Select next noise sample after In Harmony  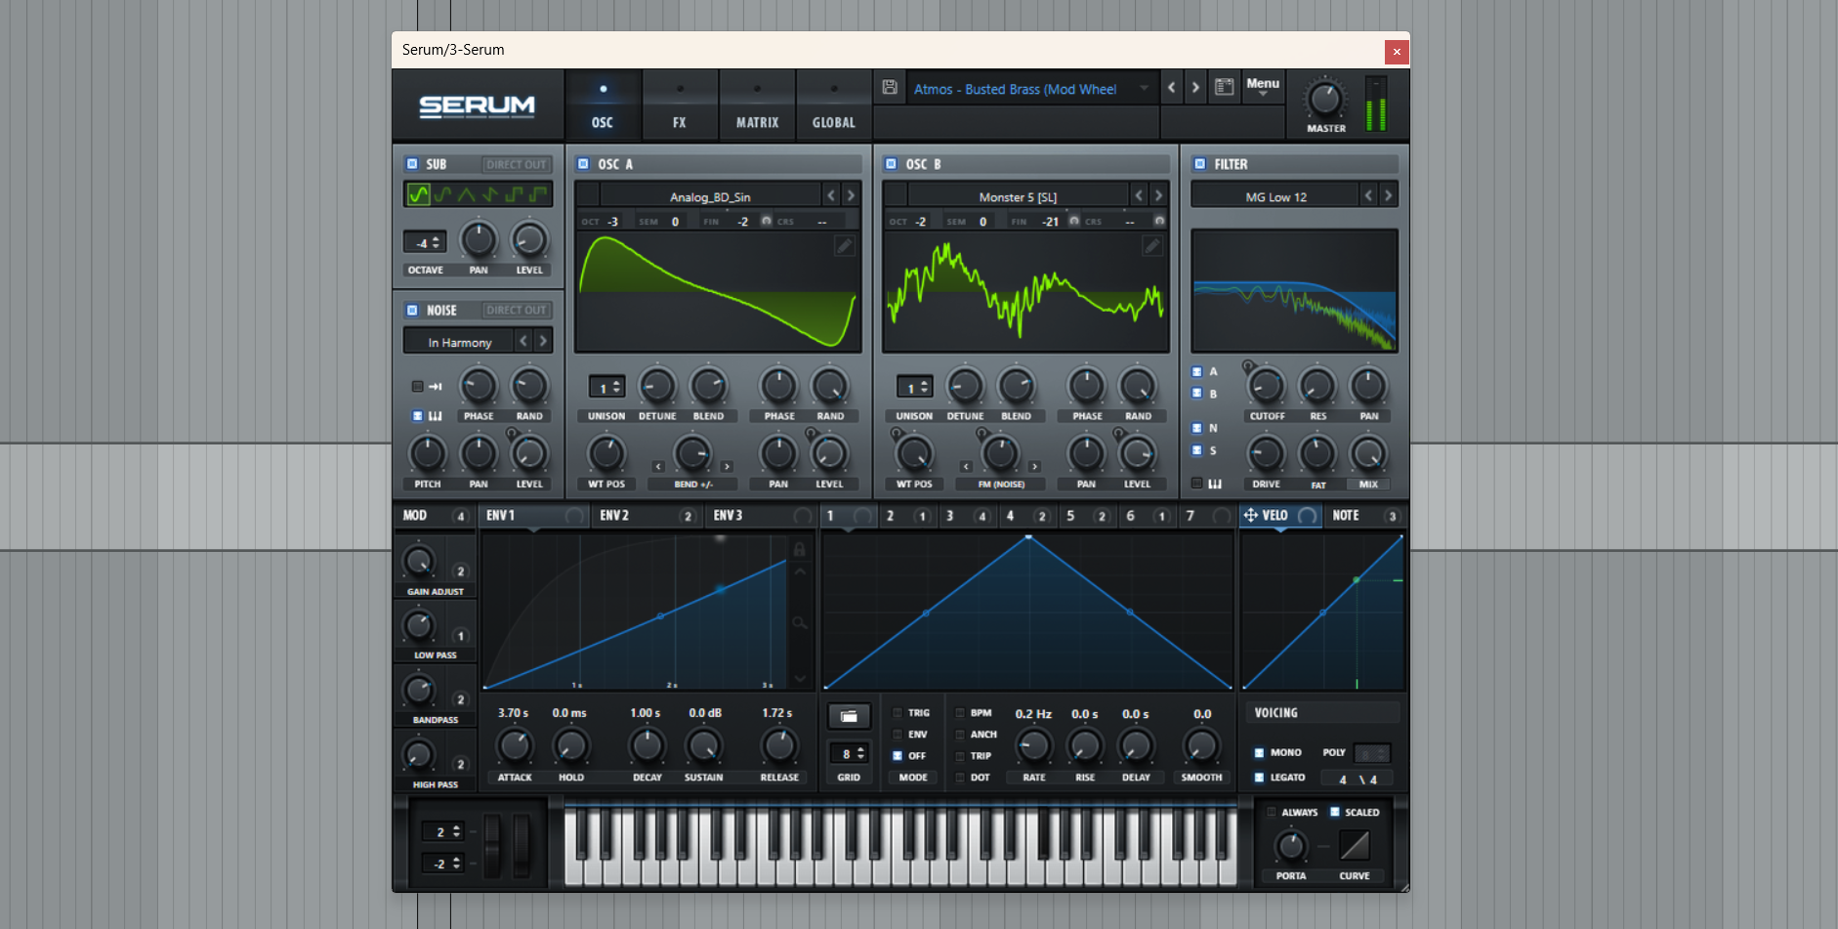coord(543,341)
